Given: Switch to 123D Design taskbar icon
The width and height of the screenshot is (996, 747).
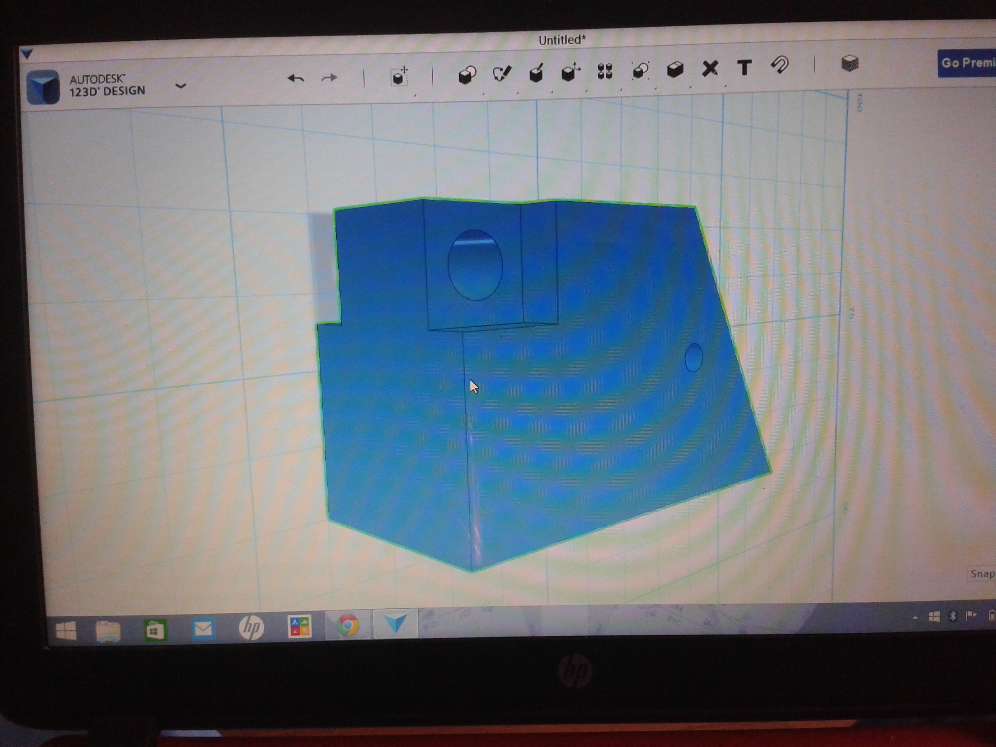Looking at the screenshot, I should (395, 624).
